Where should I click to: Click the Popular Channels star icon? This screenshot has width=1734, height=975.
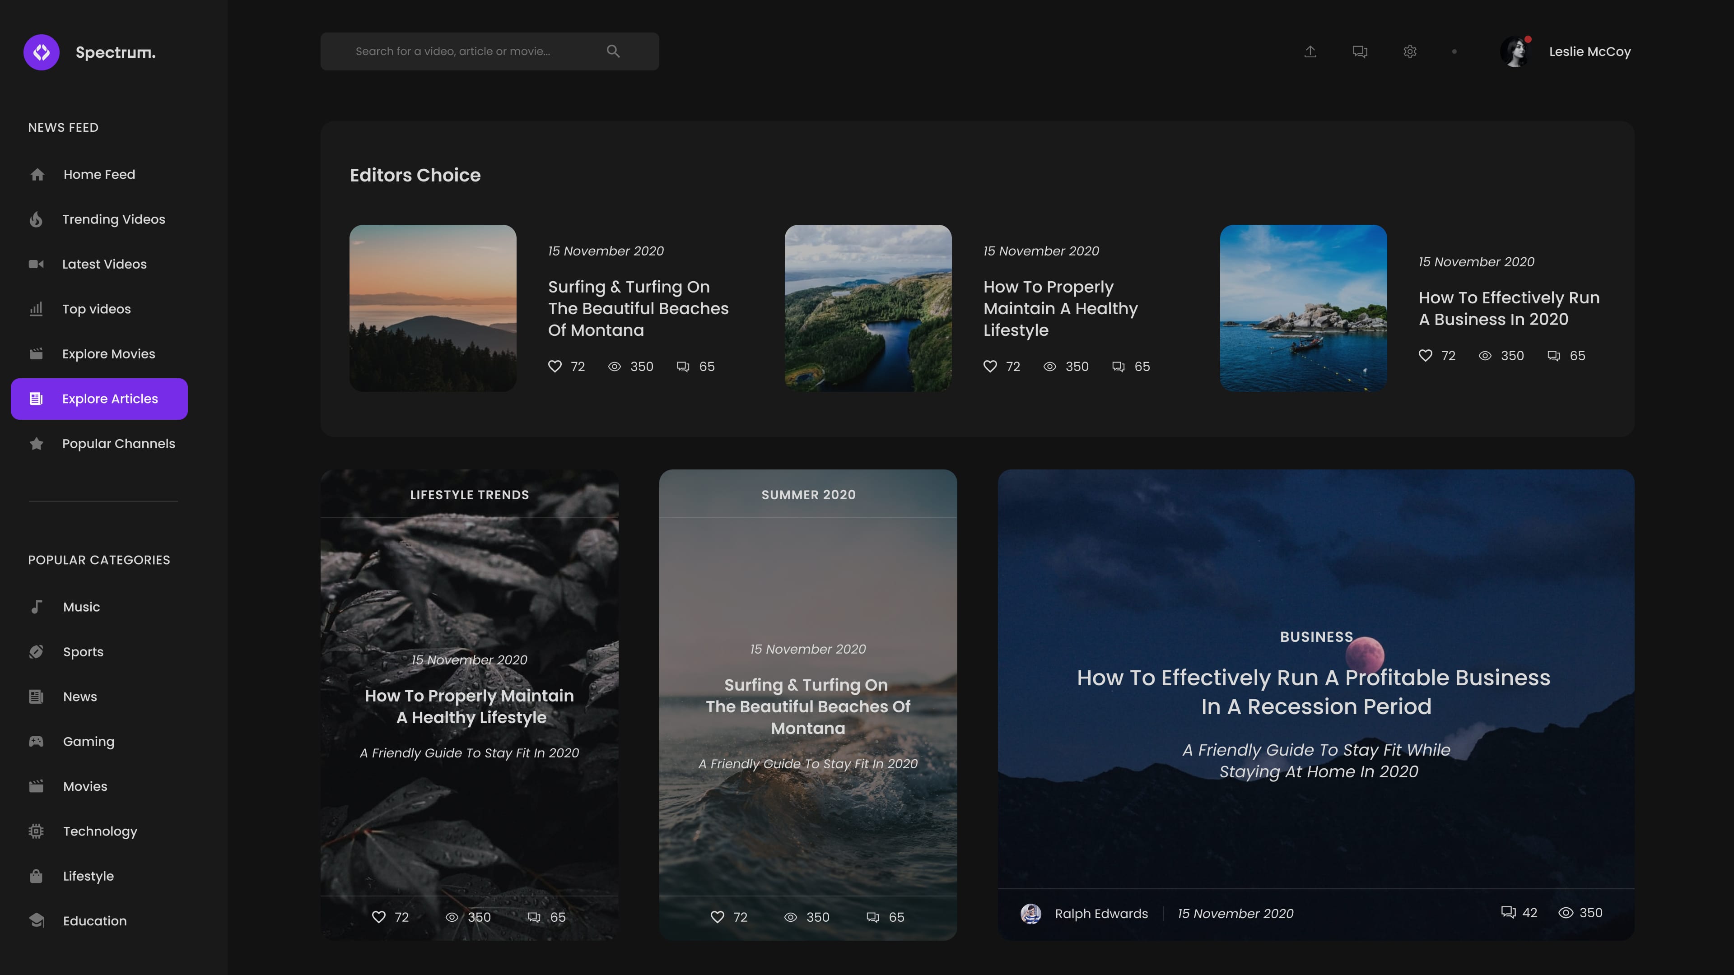click(x=36, y=443)
